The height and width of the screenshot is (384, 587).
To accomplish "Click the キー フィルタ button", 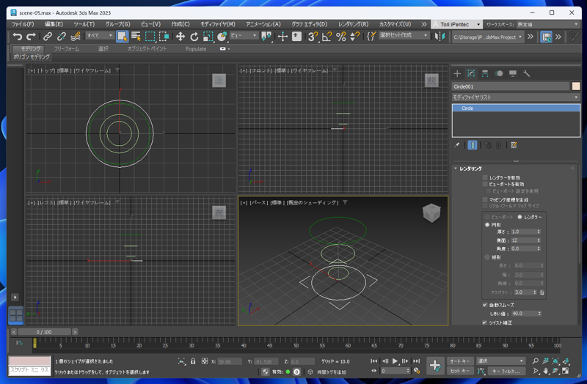I will (506, 371).
